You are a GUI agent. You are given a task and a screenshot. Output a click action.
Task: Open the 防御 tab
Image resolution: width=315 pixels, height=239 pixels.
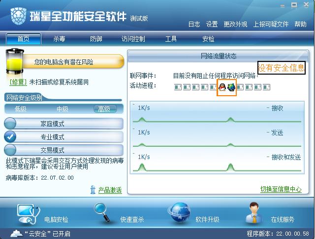click(96, 39)
